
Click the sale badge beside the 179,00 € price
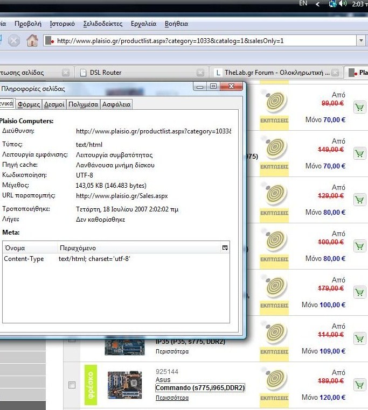(x=274, y=294)
